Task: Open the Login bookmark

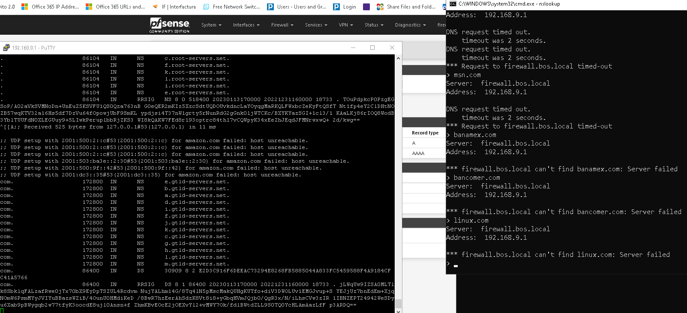Action: pyautogui.click(x=345, y=7)
